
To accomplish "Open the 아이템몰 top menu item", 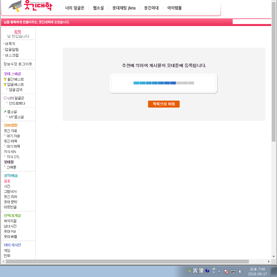I will tap(174, 8).
